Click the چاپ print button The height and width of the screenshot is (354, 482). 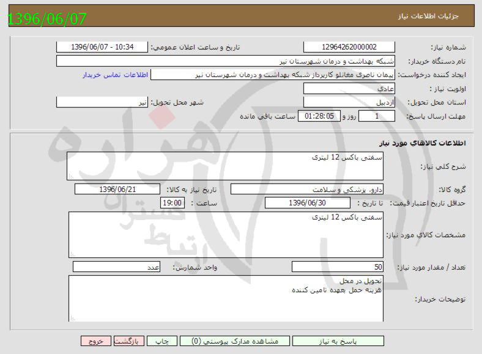pyautogui.click(x=162, y=341)
